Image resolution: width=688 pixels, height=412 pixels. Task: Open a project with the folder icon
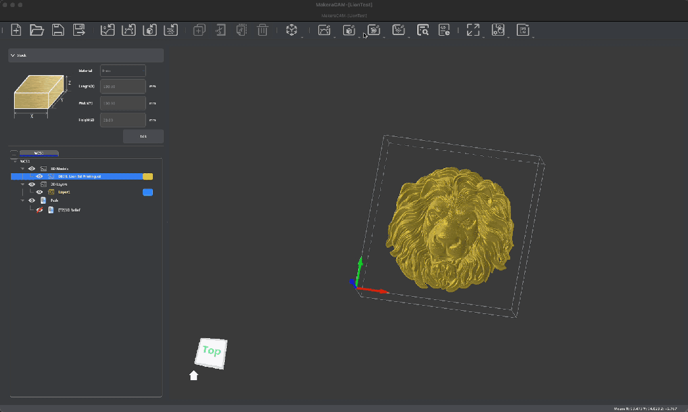37,30
